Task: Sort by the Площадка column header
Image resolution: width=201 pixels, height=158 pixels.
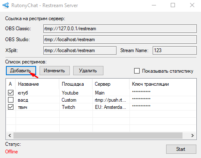Action: [x=76, y=84]
